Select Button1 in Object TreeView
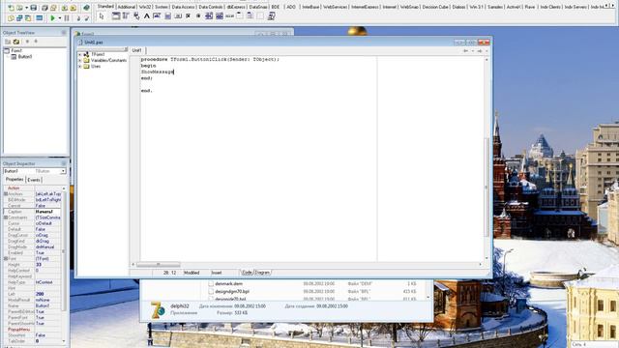The image size is (619, 348). click(x=25, y=57)
